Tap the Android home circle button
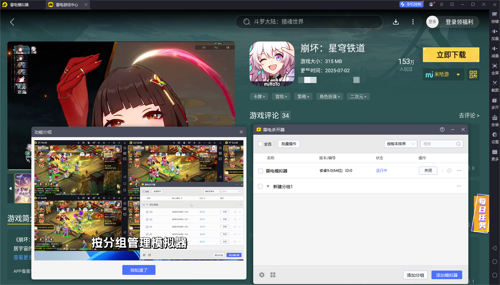The image size is (500, 285). coord(495,262)
